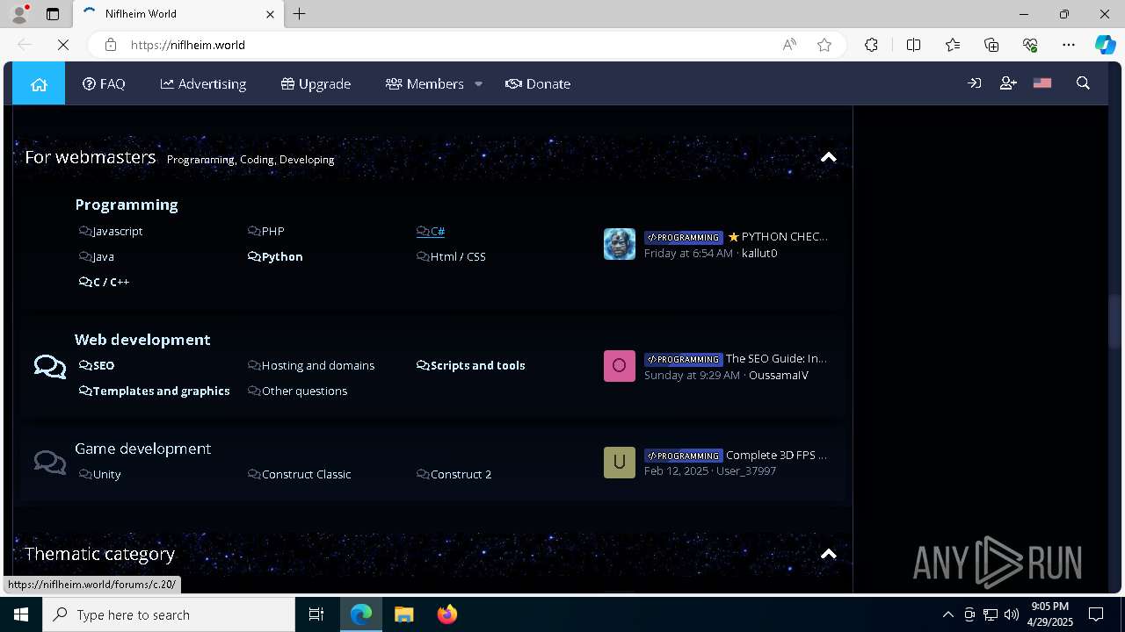Collapse the For webmasters category
The image size is (1125, 632).
click(x=828, y=158)
